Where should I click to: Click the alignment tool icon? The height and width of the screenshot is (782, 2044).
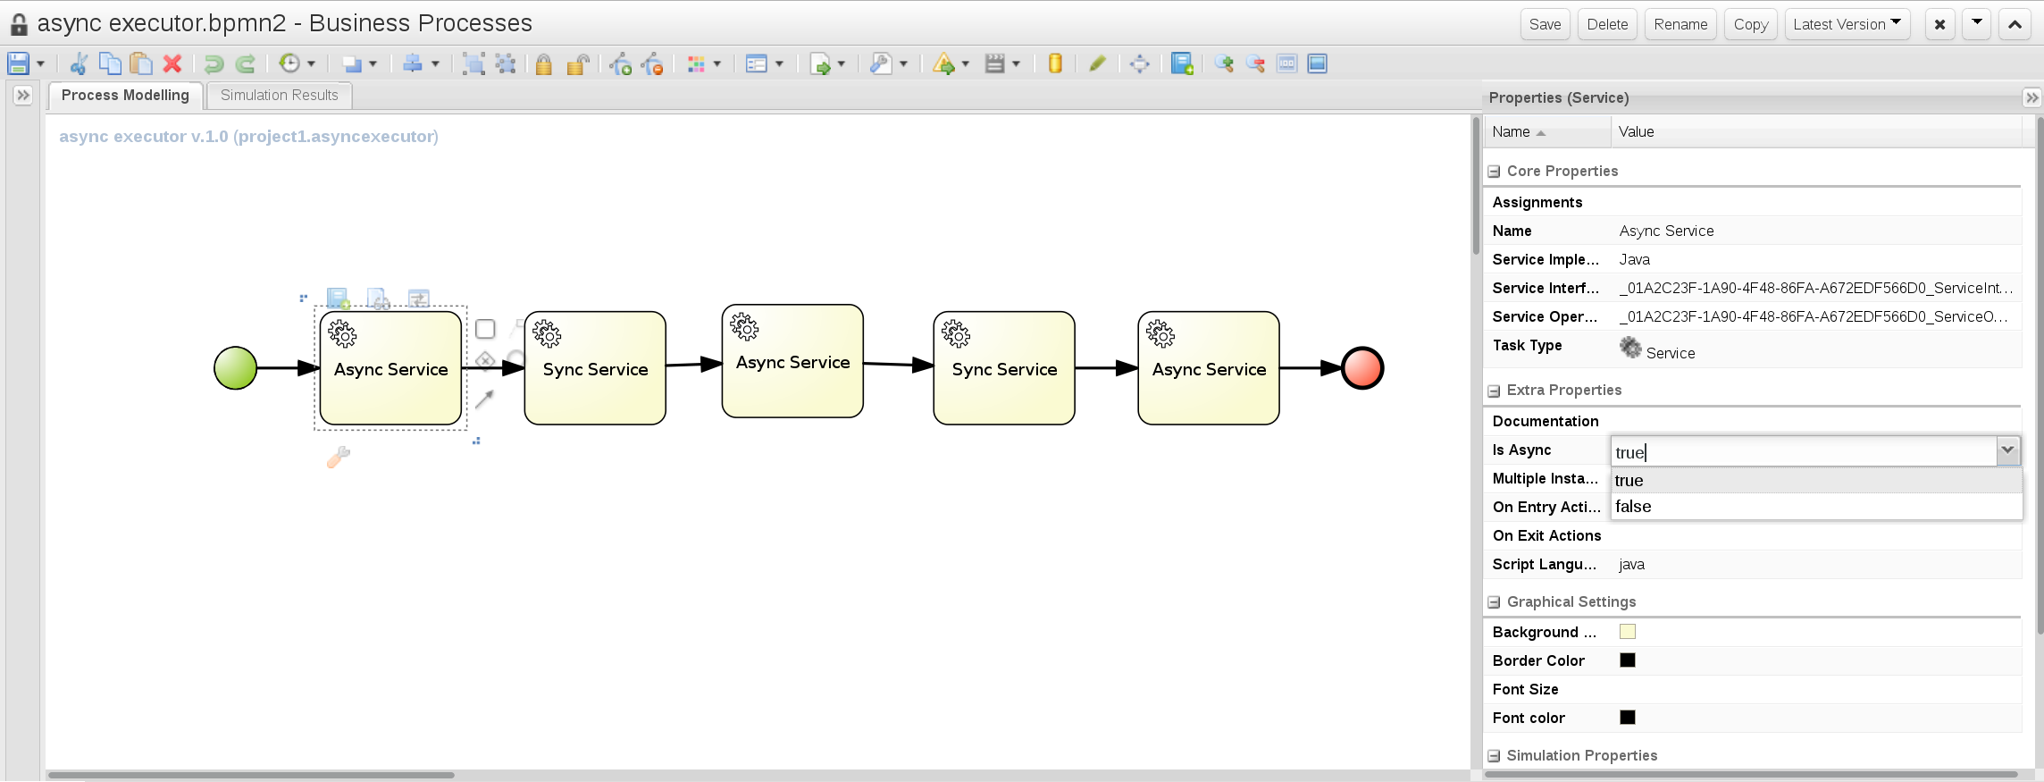pos(413,63)
